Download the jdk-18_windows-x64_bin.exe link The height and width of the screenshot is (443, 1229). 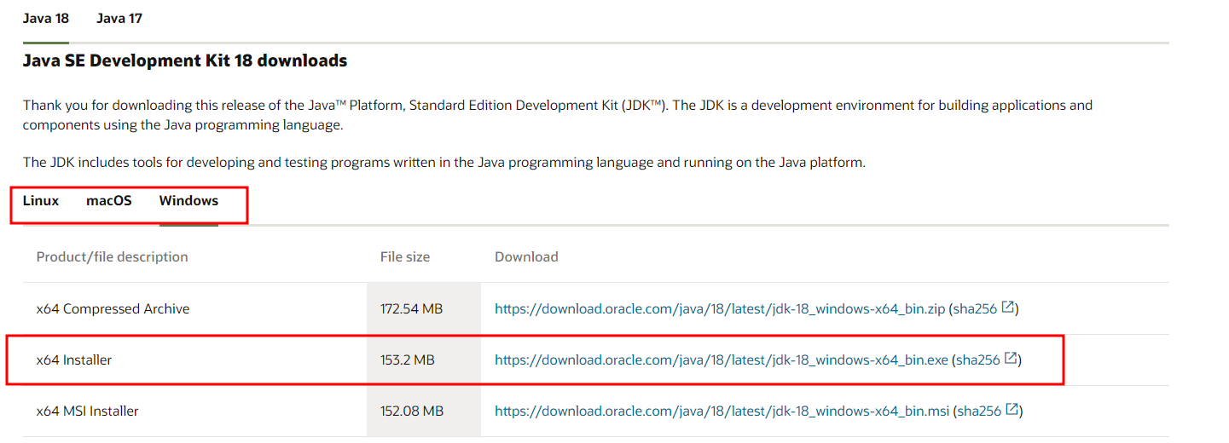pyautogui.click(x=722, y=360)
